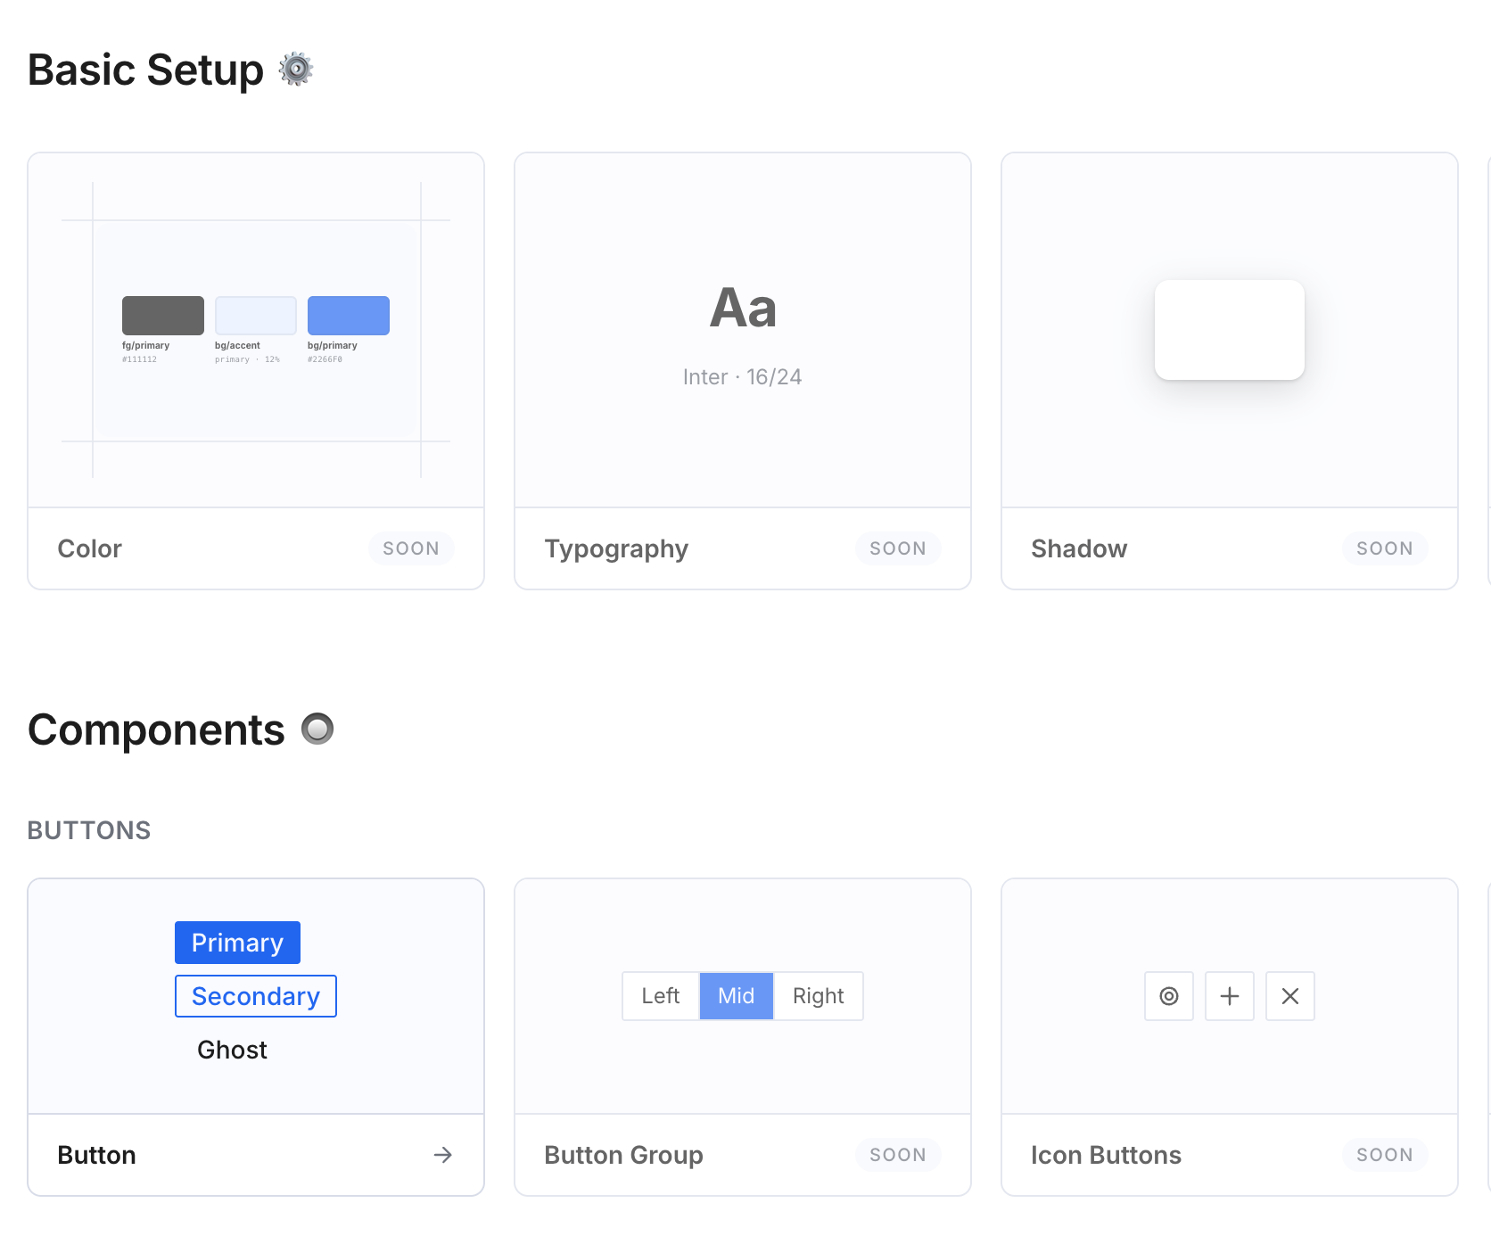The height and width of the screenshot is (1236, 1491).
Task: Click SOON badge on Button Group card
Action: 898,1155
